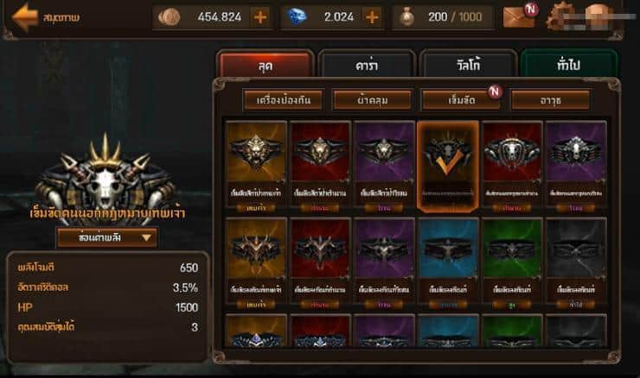The width and height of the screenshot is (640, 378).
Task: Open the วัลโก้ tab
Action: [x=468, y=64]
